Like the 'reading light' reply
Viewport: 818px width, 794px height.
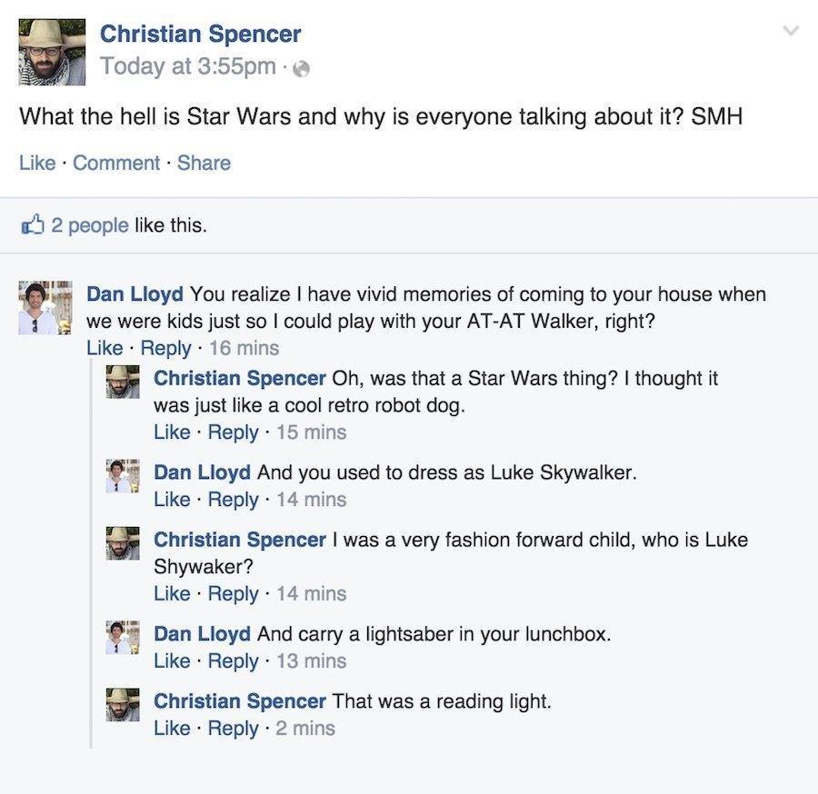click(172, 729)
